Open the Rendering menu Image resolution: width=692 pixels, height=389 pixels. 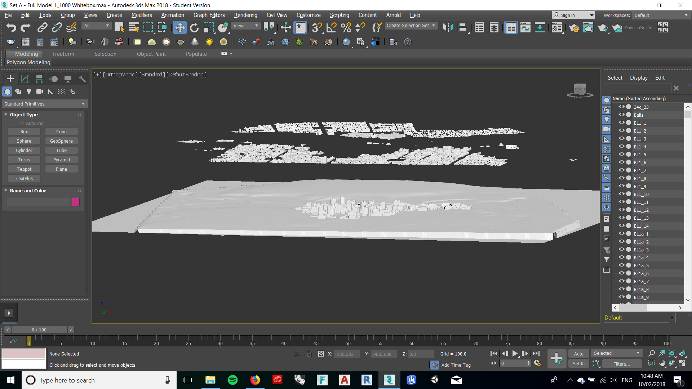point(245,15)
